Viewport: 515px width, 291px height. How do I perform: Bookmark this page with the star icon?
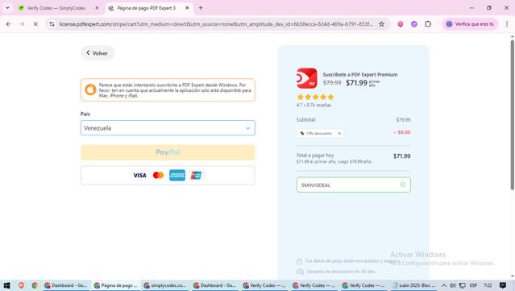pos(382,24)
